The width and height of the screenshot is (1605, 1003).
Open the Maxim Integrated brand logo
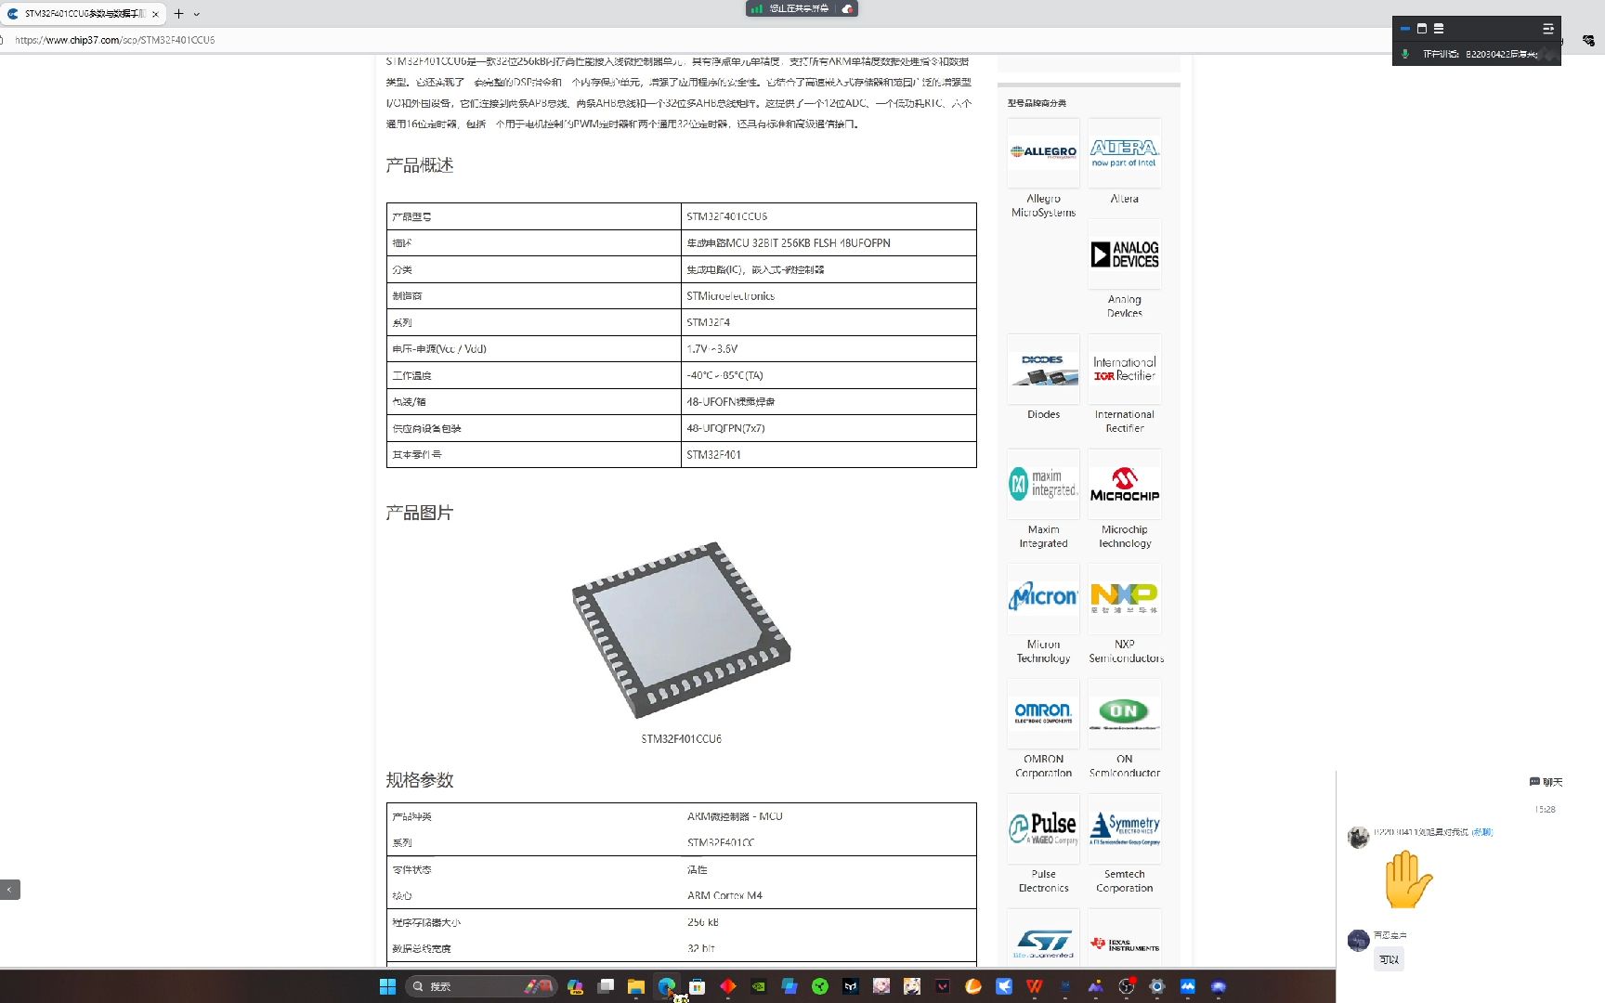(x=1043, y=484)
